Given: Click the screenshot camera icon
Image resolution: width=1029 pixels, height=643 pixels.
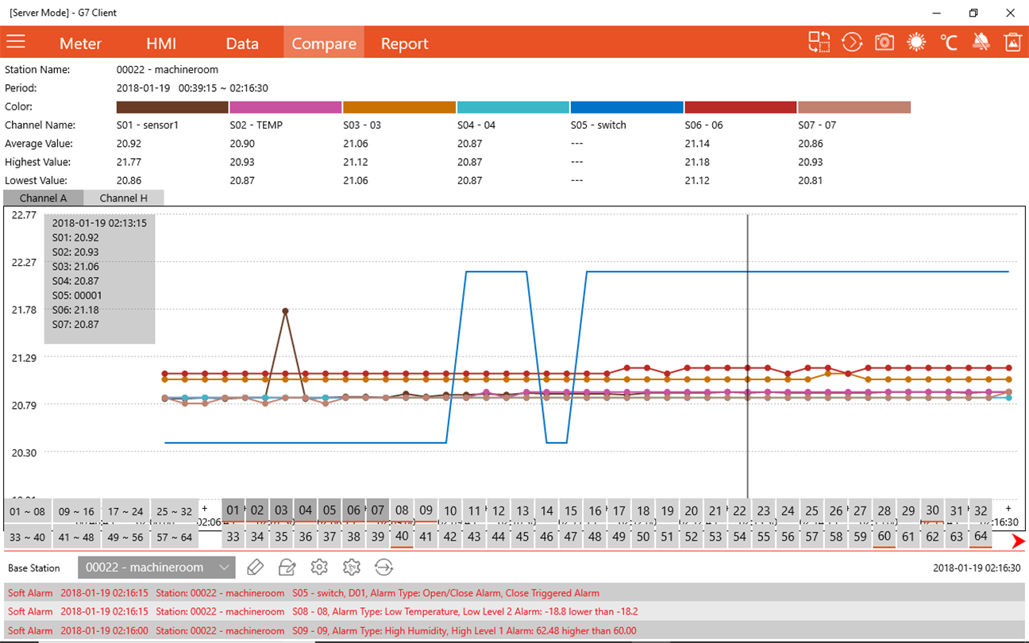Looking at the screenshot, I should tap(884, 43).
